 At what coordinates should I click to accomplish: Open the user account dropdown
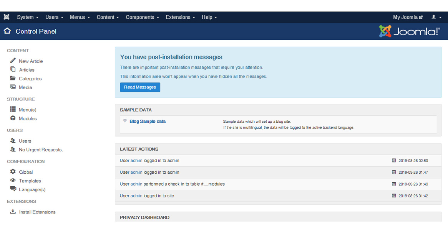(436, 17)
